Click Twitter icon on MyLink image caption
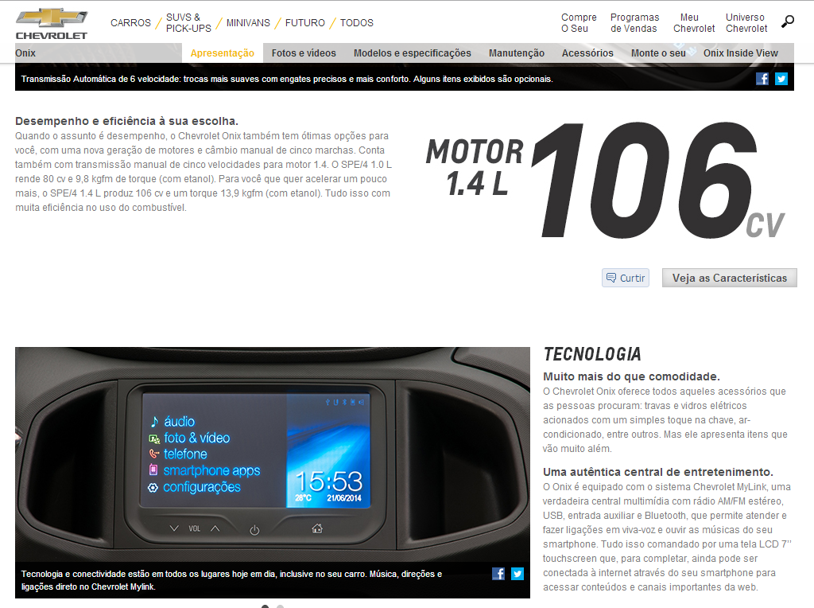Image resolution: width=814 pixels, height=608 pixels. [517, 574]
